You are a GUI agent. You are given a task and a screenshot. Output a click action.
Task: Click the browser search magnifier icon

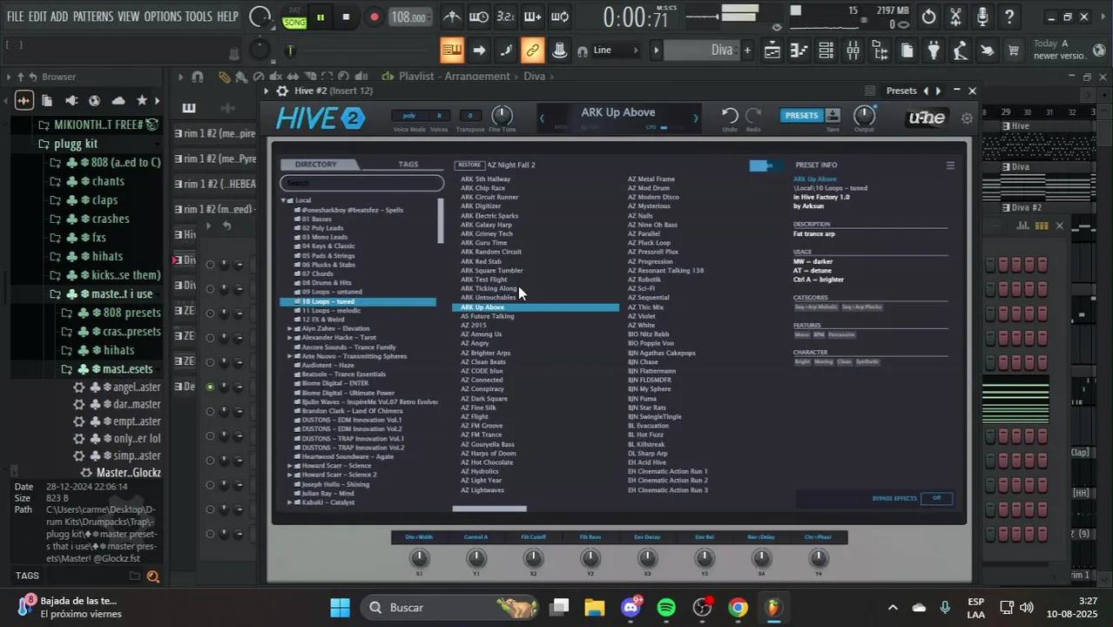tap(153, 576)
